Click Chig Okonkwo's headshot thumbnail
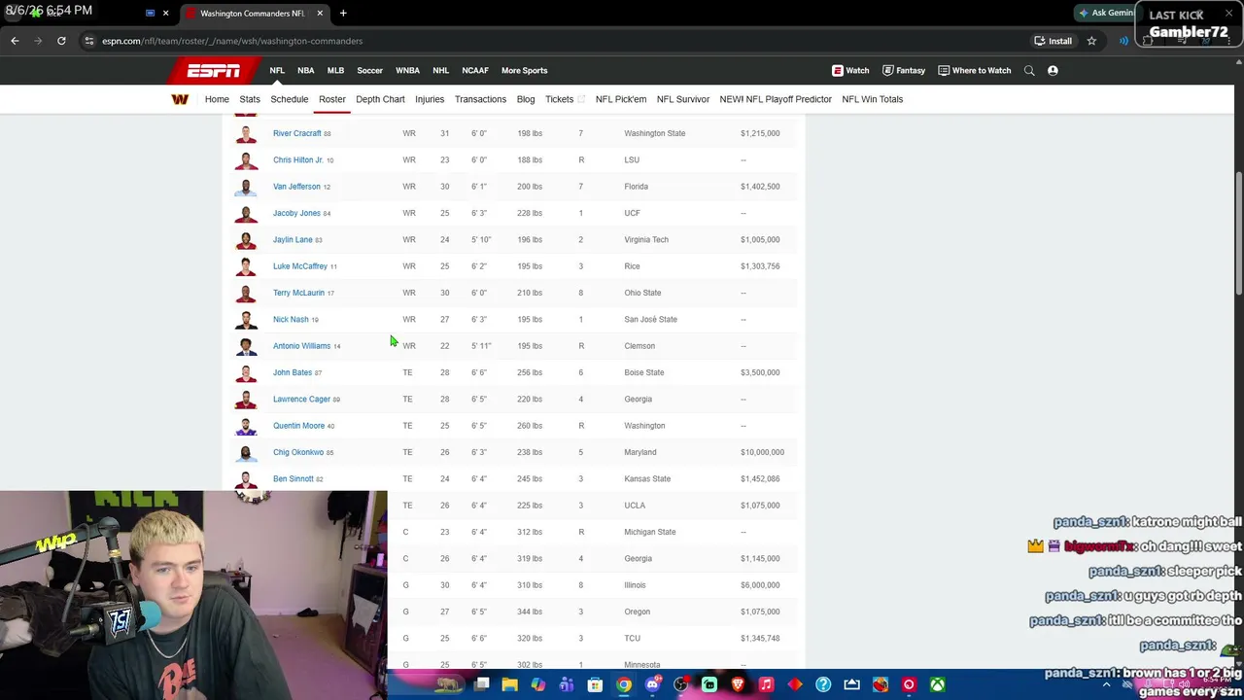This screenshot has height=700, width=1244. point(246,452)
